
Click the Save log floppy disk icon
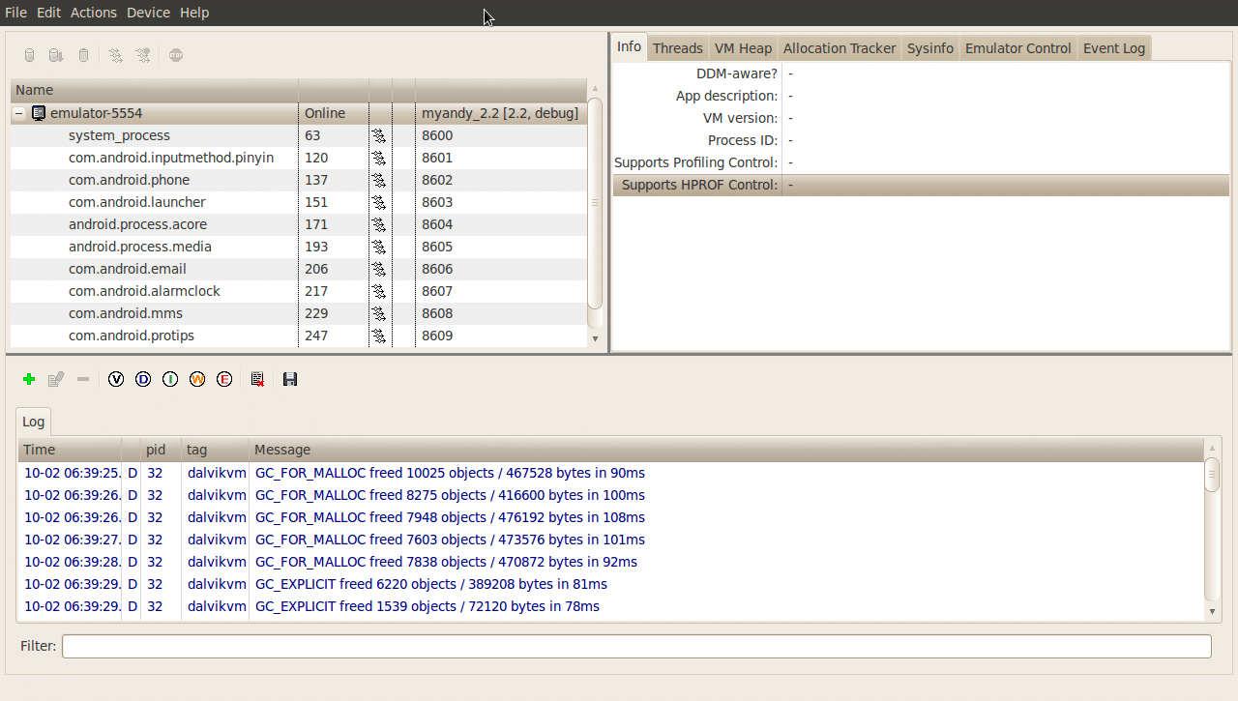[x=290, y=380]
